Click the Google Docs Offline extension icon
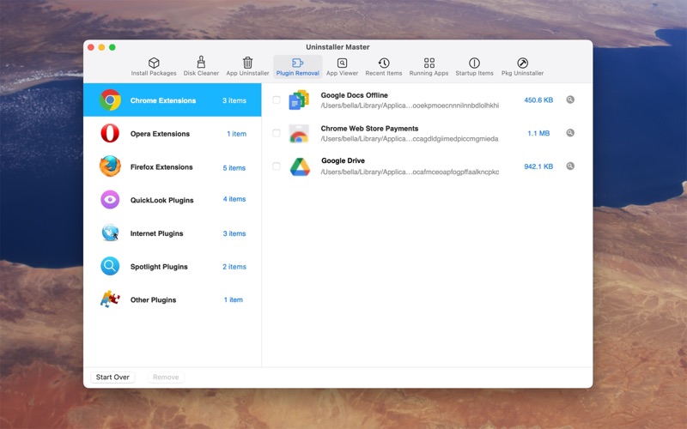The height and width of the screenshot is (429, 687). point(299,100)
